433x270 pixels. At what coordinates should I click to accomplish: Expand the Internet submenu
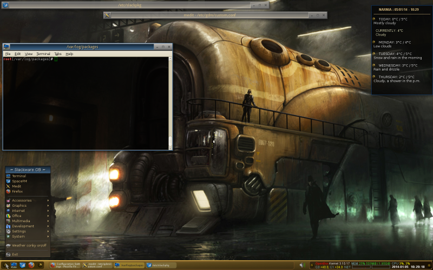click(28, 211)
